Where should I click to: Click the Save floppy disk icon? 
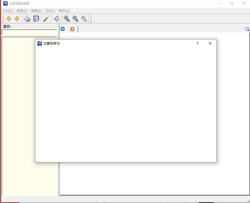[x=36, y=19]
